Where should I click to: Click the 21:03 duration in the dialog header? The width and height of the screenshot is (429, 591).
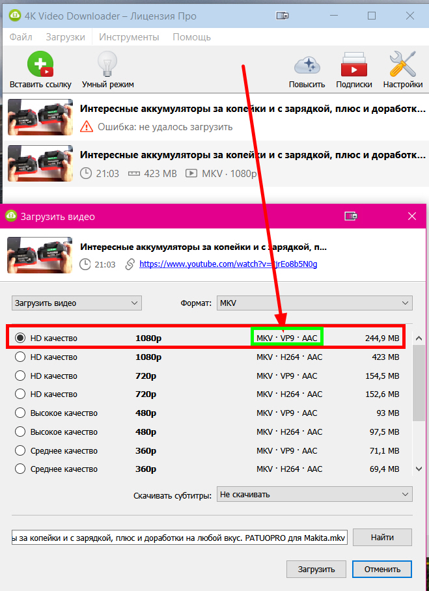click(105, 265)
